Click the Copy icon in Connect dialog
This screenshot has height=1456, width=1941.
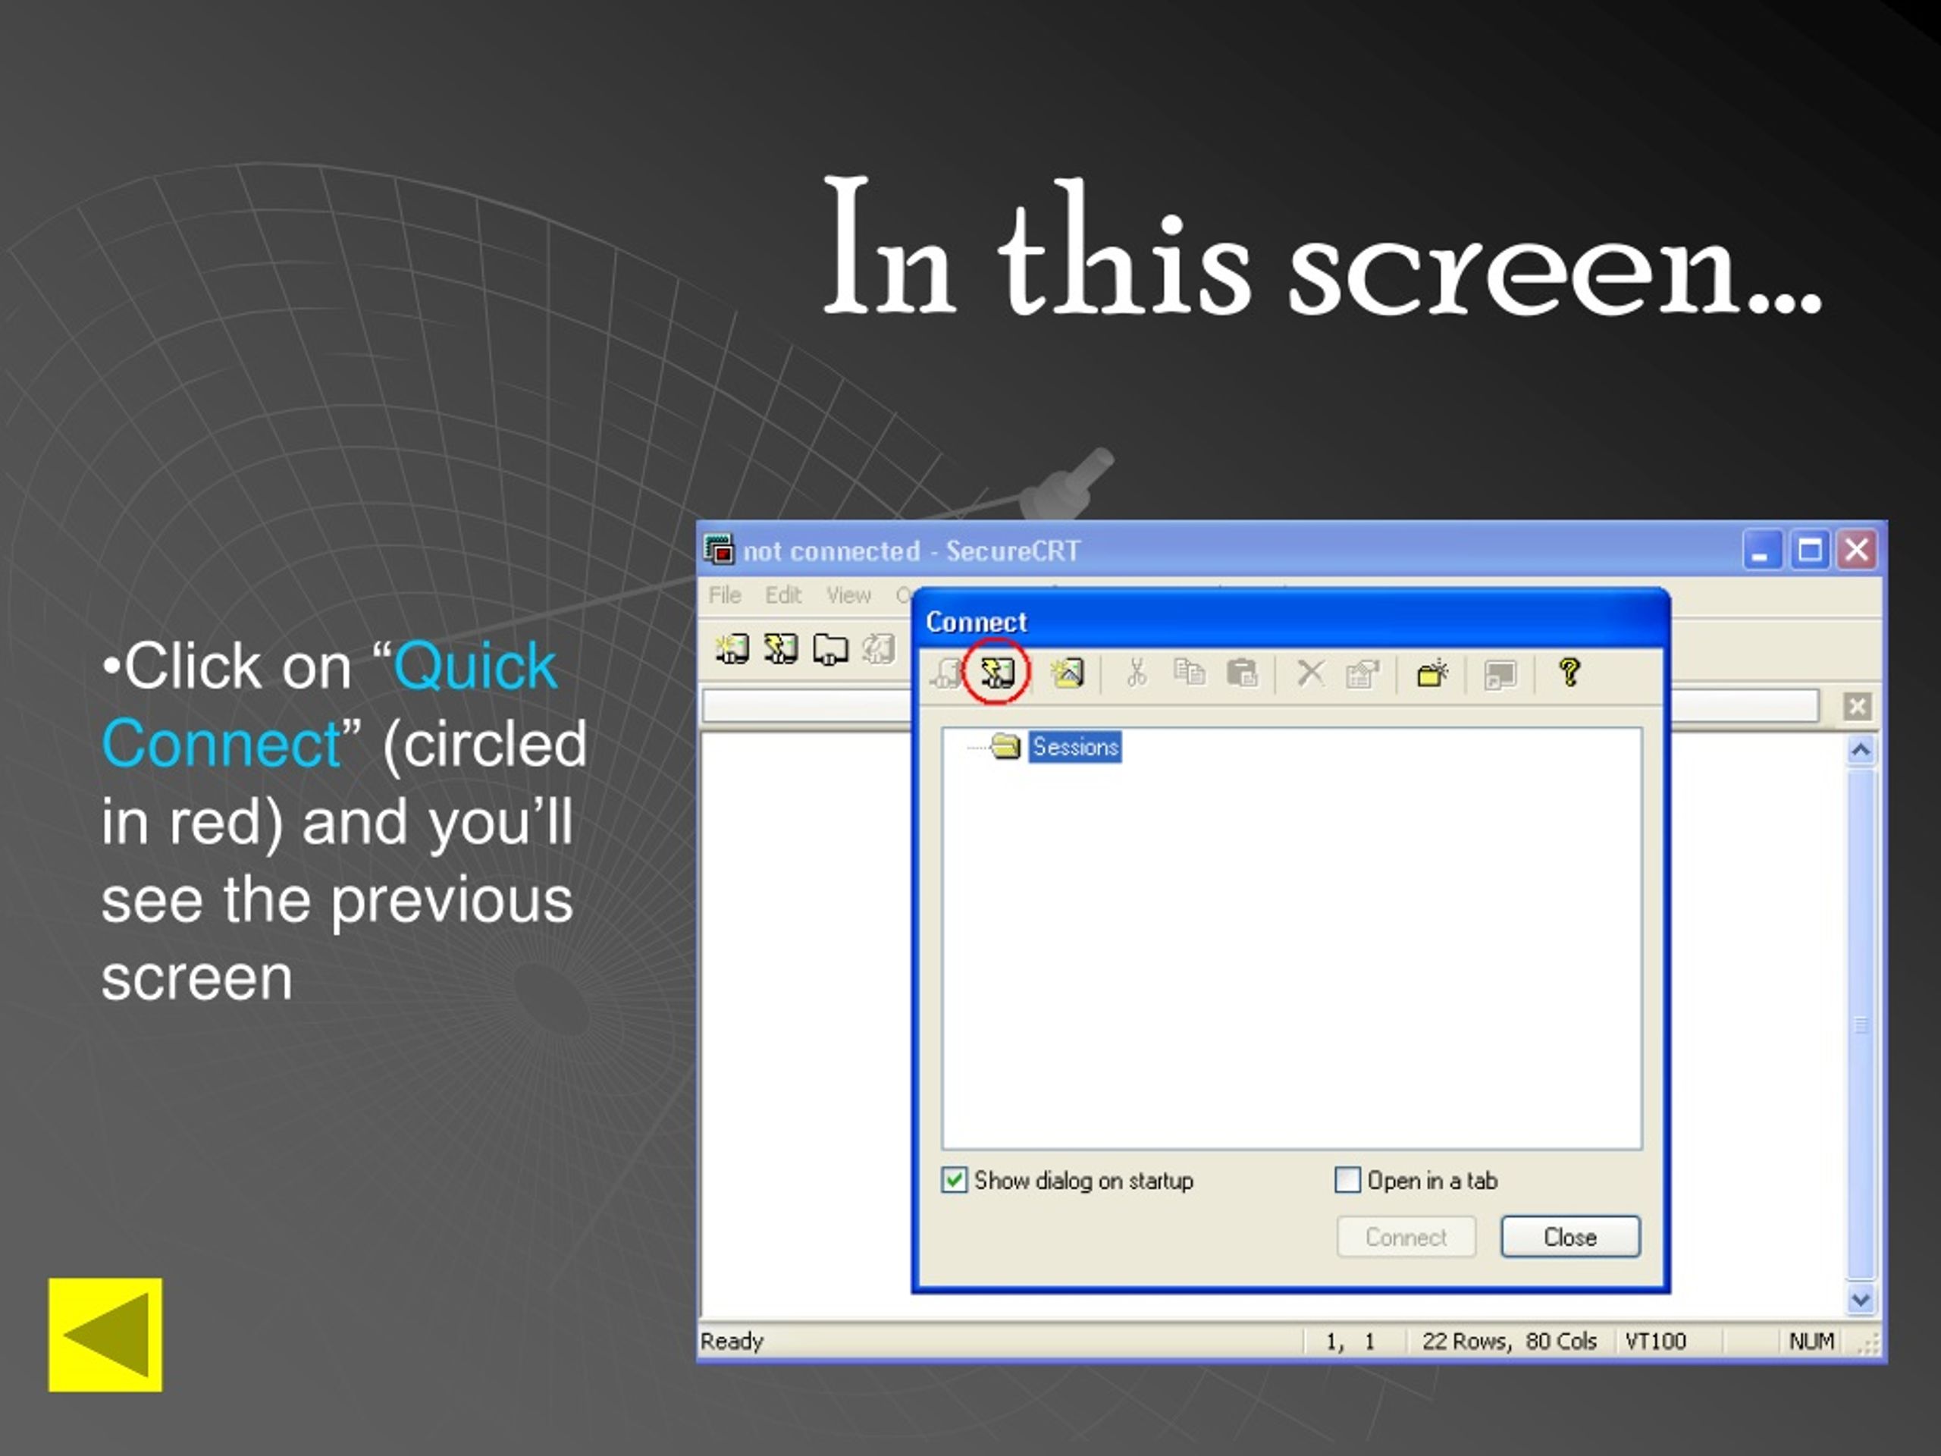(1189, 673)
